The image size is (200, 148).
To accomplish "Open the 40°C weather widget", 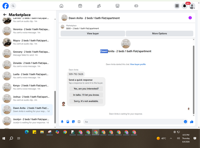I will tap(162, 138).
